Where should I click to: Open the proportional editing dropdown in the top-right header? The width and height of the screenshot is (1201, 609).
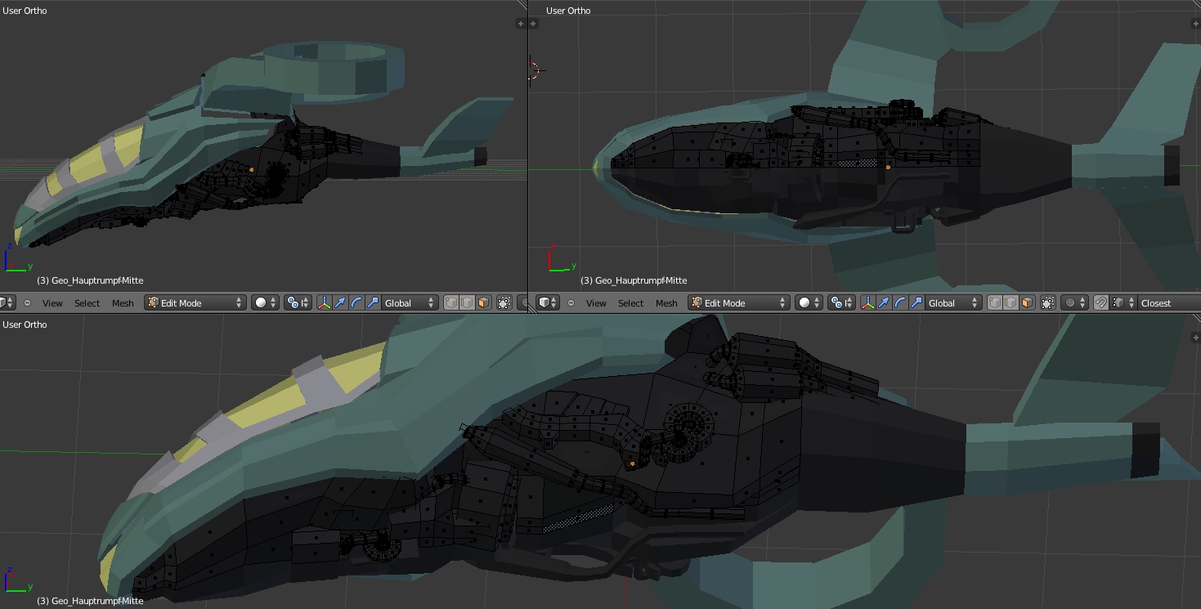1074,303
